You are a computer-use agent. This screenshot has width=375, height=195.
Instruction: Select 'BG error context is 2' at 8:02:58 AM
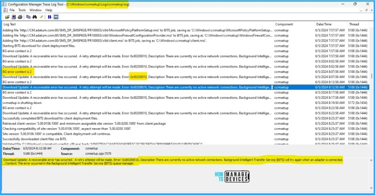pyautogui.click(x=186, y=61)
